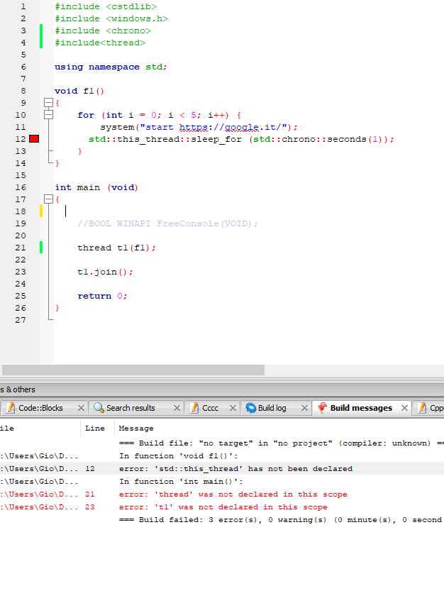Click the '#include <chrono>' line
444x603 pixels.
[103, 31]
